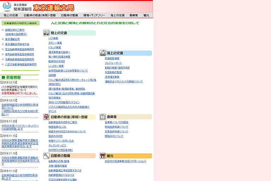This screenshot has height=181, width=271.
Task: Open the テレホンサービス link
Action: point(57,146)
